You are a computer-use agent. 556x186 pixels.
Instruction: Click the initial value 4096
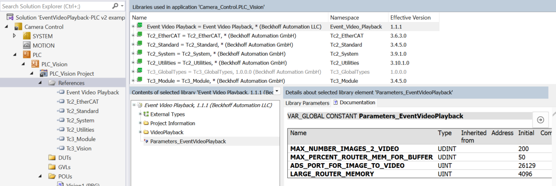(525, 174)
